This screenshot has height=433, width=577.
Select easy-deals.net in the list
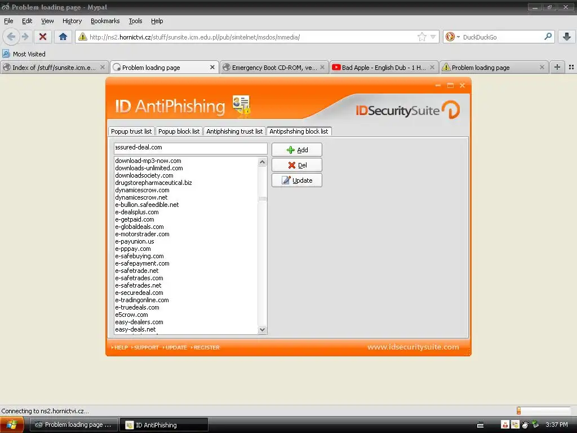(135, 329)
